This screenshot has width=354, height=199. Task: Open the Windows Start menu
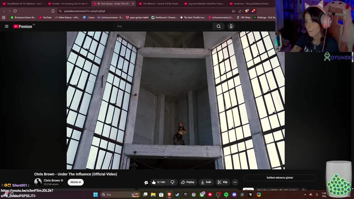[95, 195]
